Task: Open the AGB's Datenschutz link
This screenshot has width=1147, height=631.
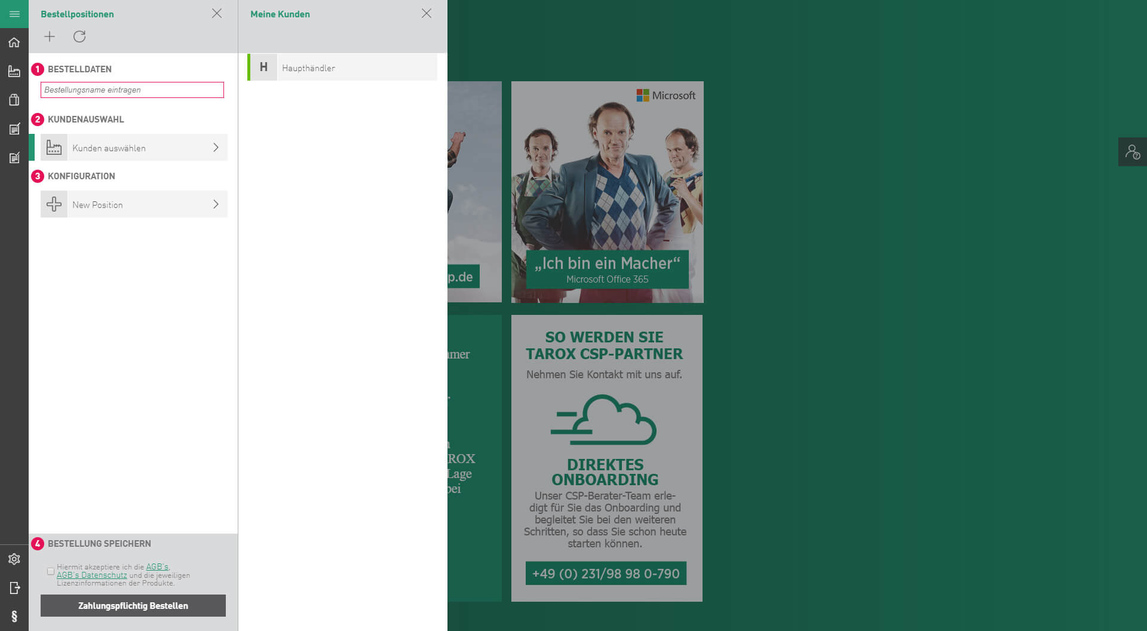Action: pos(92,575)
